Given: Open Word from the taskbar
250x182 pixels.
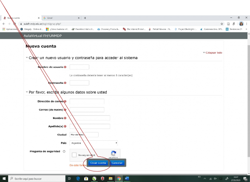Looking at the screenshot, I should 127,179.
